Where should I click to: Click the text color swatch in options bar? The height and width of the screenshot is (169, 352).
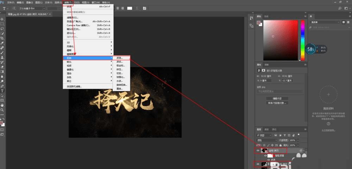(130, 8)
